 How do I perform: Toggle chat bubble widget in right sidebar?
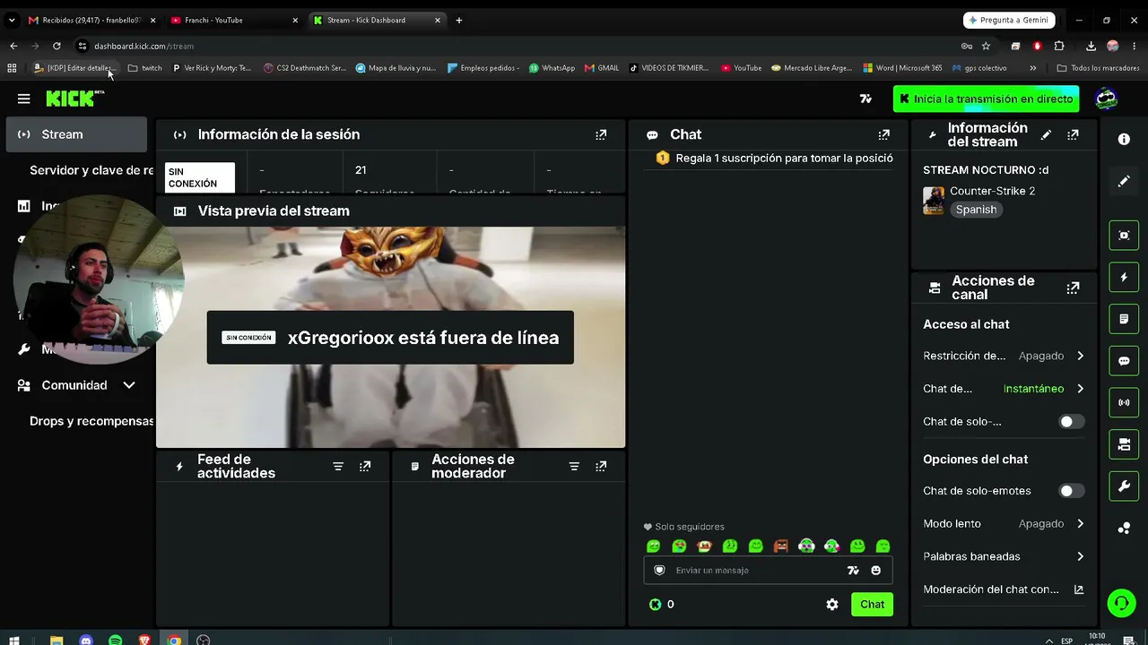click(1124, 361)
